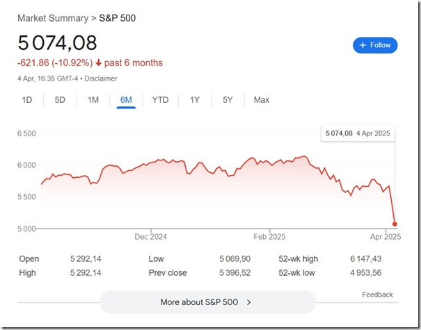
Task: Open the 5Y chart range
Action: [228, 100]
